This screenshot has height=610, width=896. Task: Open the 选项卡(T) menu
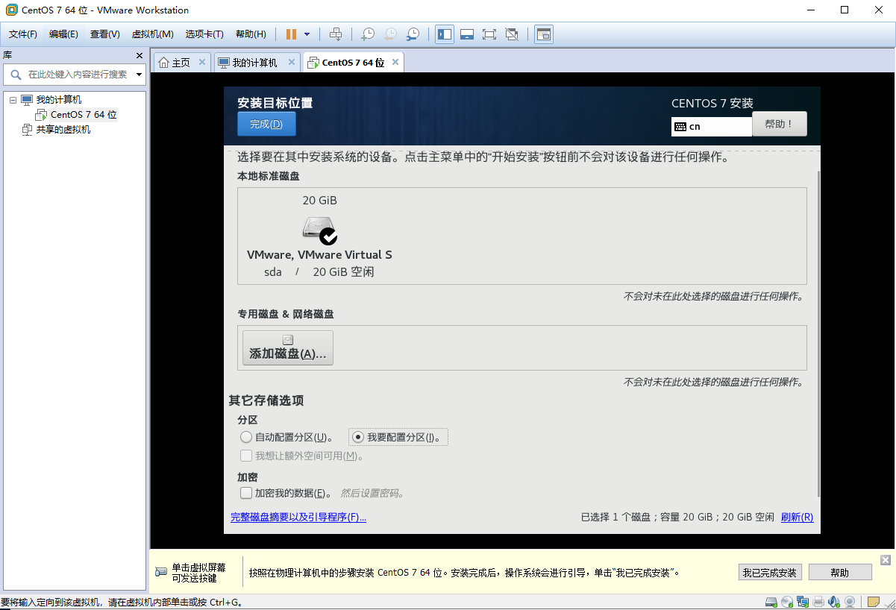(204, 34)
